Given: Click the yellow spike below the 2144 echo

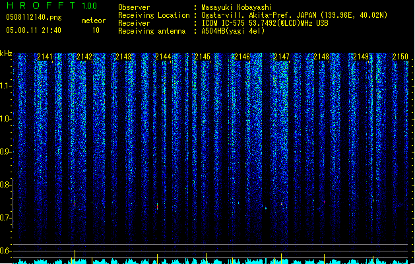Looking at the screenshot, I should [157, 259].
